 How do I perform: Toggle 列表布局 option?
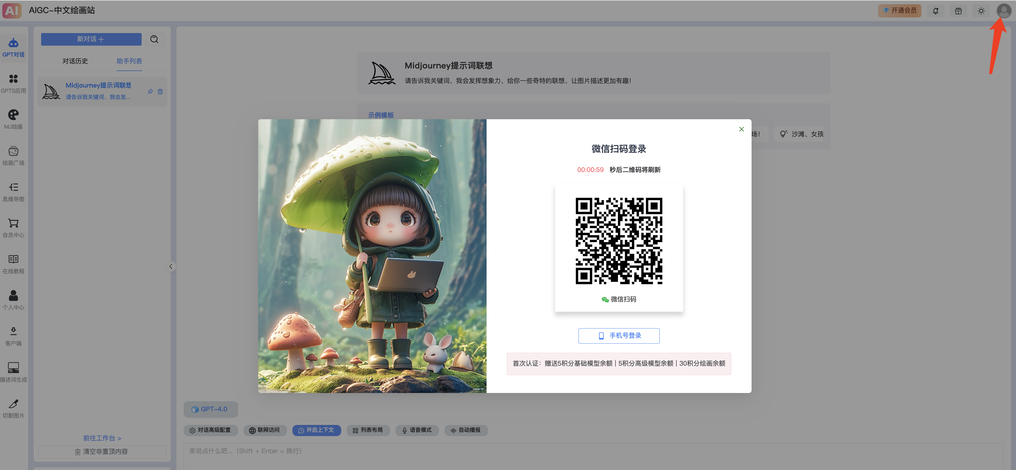tap(368, 430)
